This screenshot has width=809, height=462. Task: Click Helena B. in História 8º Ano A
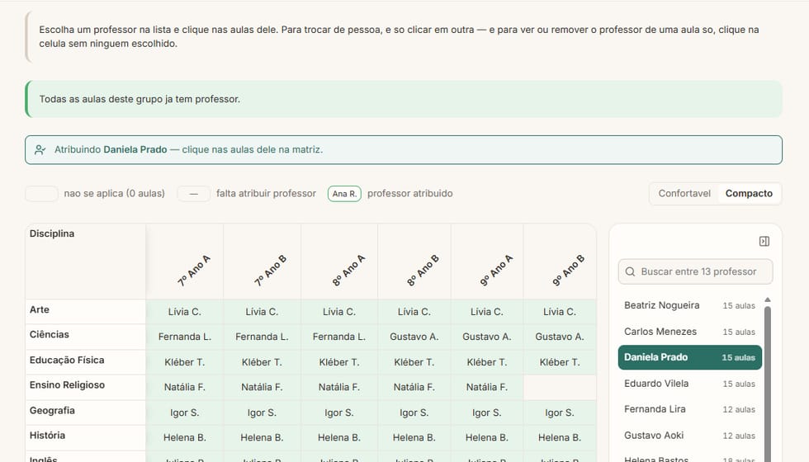coord(339,437)
